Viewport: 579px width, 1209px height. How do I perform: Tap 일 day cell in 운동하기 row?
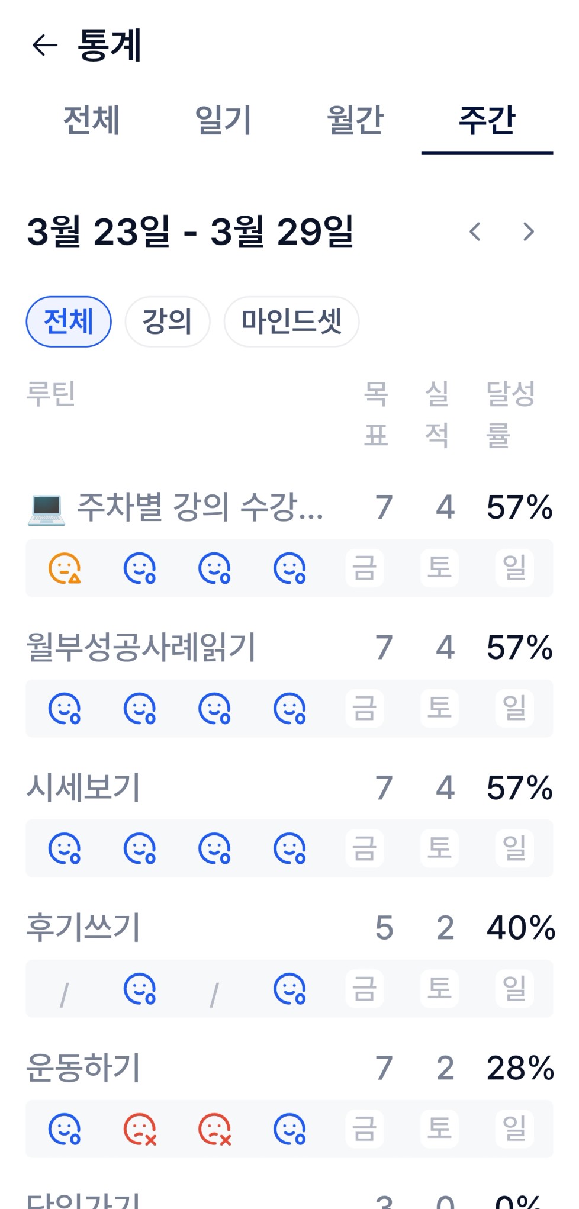coord(514,1128)
